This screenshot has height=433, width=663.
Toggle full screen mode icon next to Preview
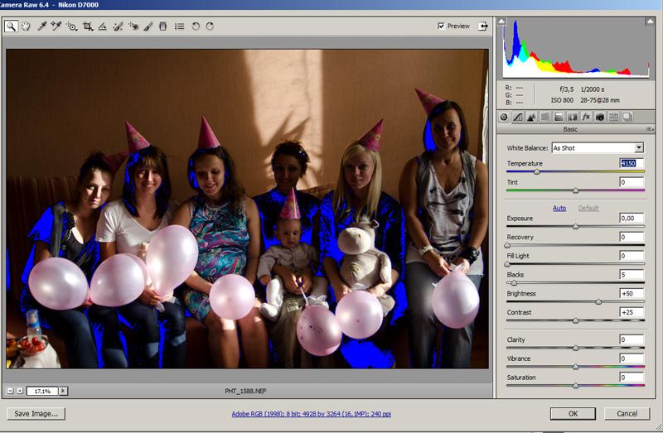[483, 26]
